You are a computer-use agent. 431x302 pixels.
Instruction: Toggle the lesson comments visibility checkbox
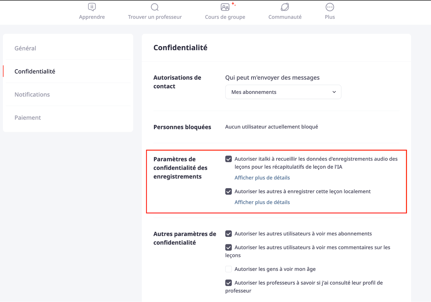pos(228,247)
